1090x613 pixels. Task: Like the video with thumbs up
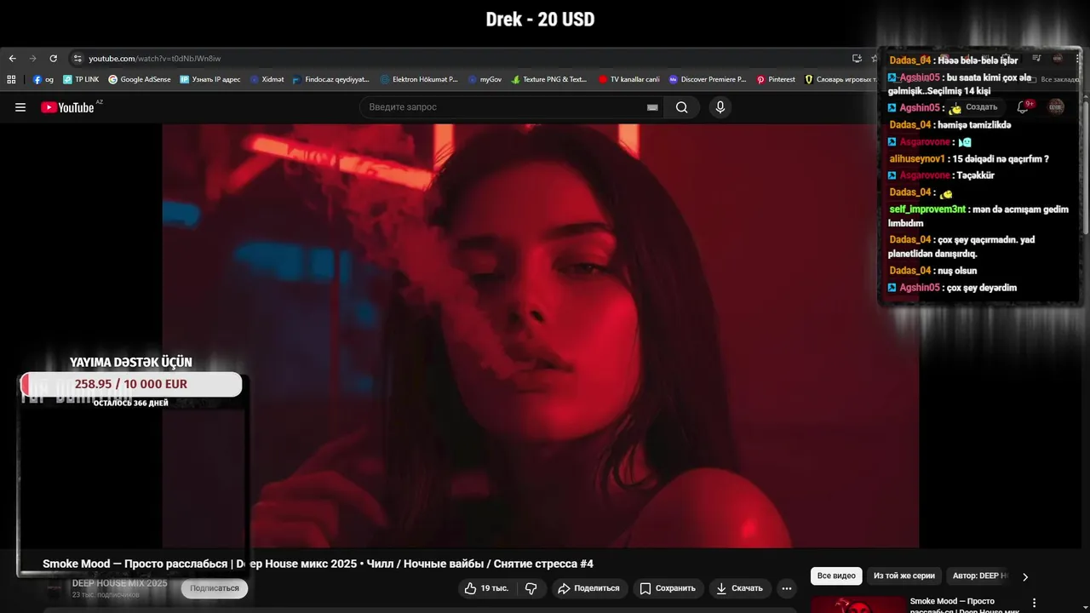(x=486, y=588)
